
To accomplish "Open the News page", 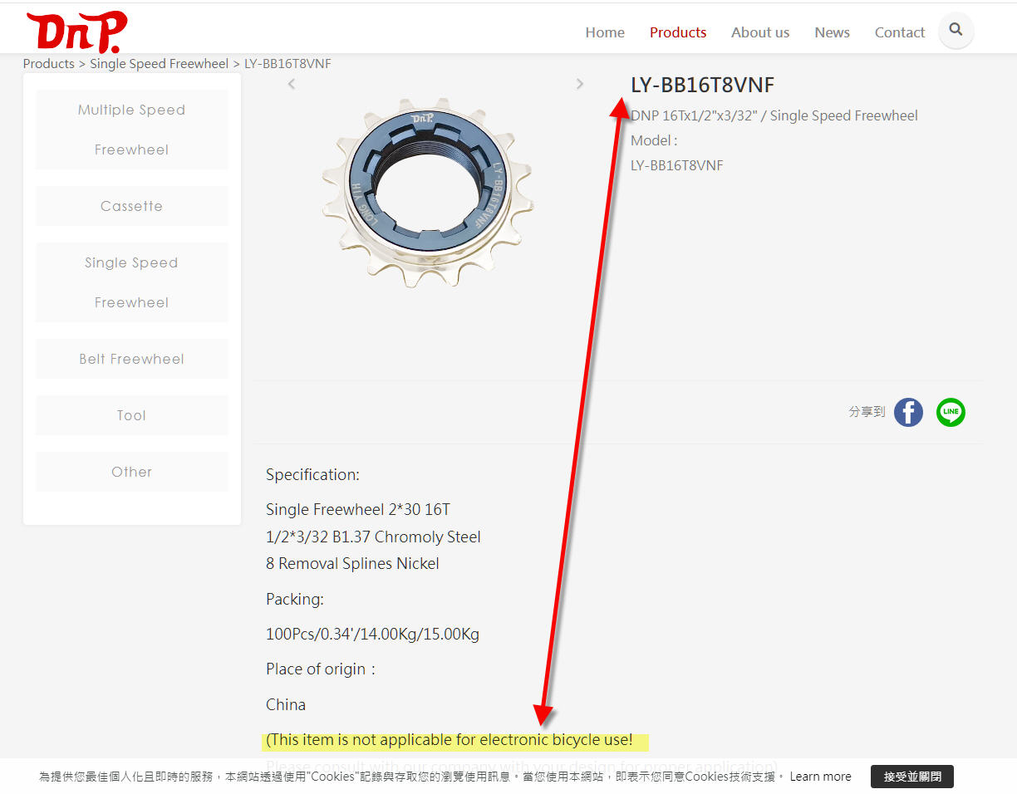I will coord(832,32).
